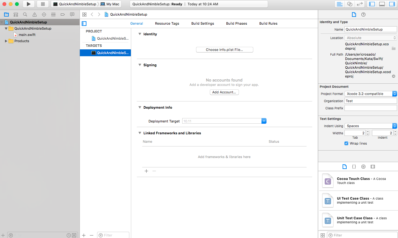Collapse Linked Frameworks and Libraries section
Image resolution: width=398 pixels, height=238 pixels.
[x=140, y=133]
